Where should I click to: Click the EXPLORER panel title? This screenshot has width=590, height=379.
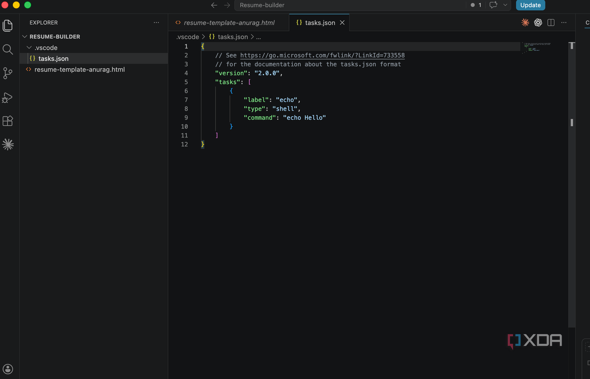click(44, 22)
